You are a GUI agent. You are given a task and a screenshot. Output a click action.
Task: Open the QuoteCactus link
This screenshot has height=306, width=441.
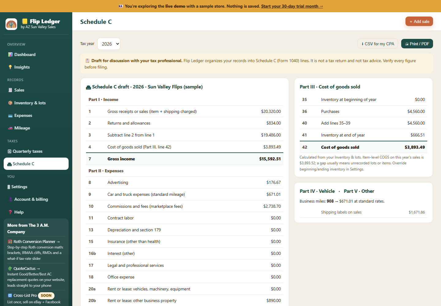[x=24, y=268]
